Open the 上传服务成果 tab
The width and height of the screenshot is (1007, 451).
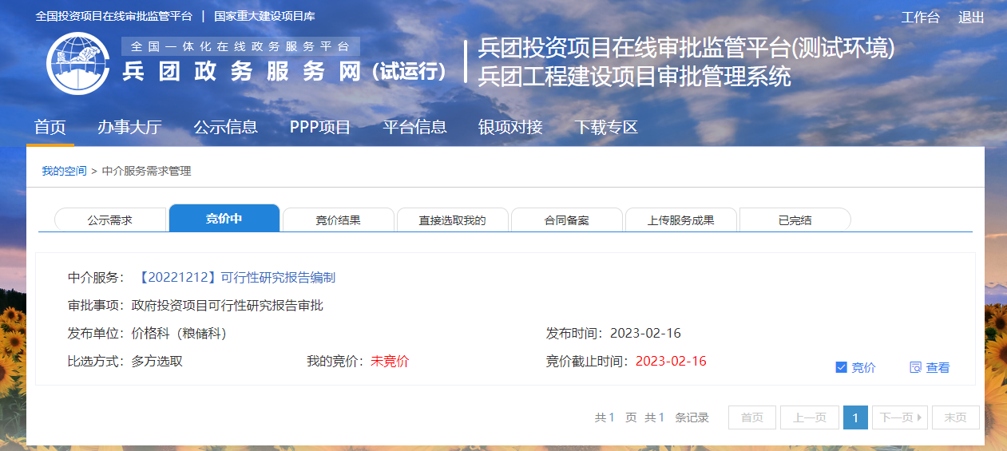click(x=680, y=220)
